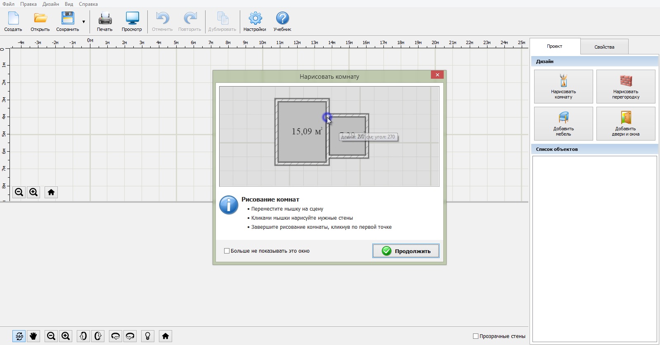
Task: Click Добавить двери и окна button
Action: [x=626, y=124]
